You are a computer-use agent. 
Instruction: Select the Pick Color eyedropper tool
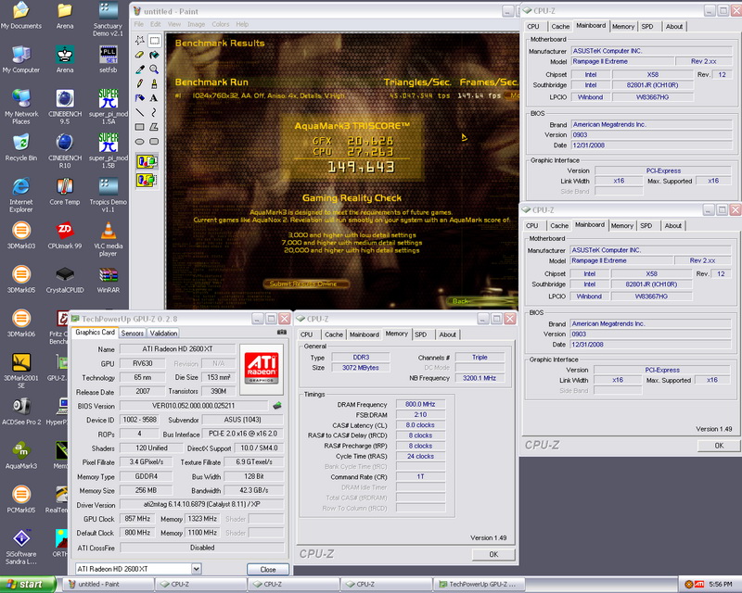140,69
